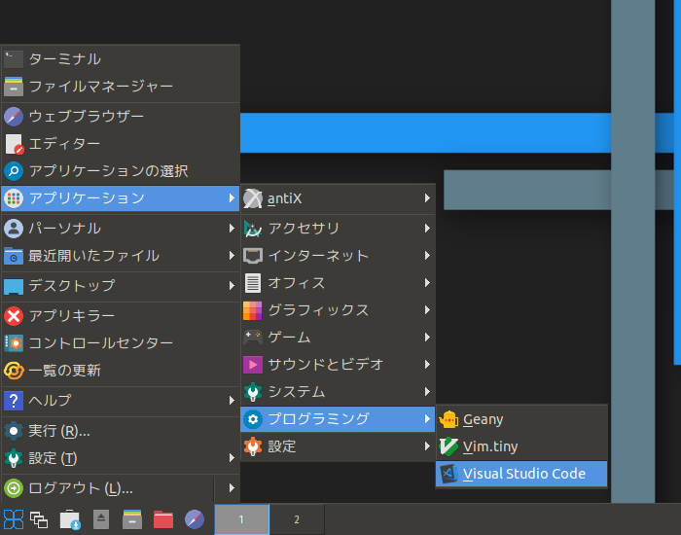Click the compass browser icon in the menu
This screenshot has width=681, height=535.
point(14,117)
